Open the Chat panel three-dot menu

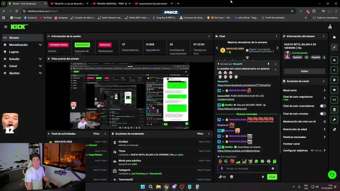click(276, 36)
